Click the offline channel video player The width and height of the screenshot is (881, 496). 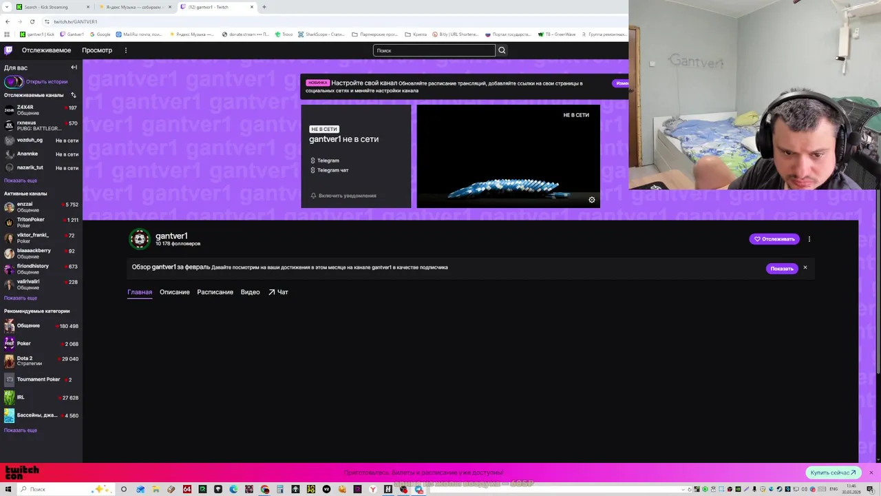coord(508,156)
